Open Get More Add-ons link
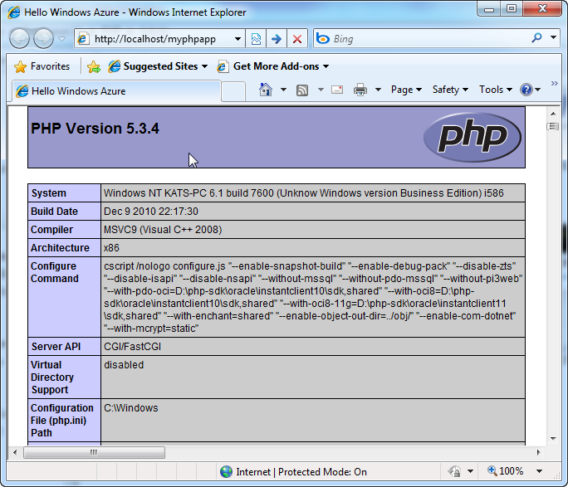568x487 pixels. point(272,66)
